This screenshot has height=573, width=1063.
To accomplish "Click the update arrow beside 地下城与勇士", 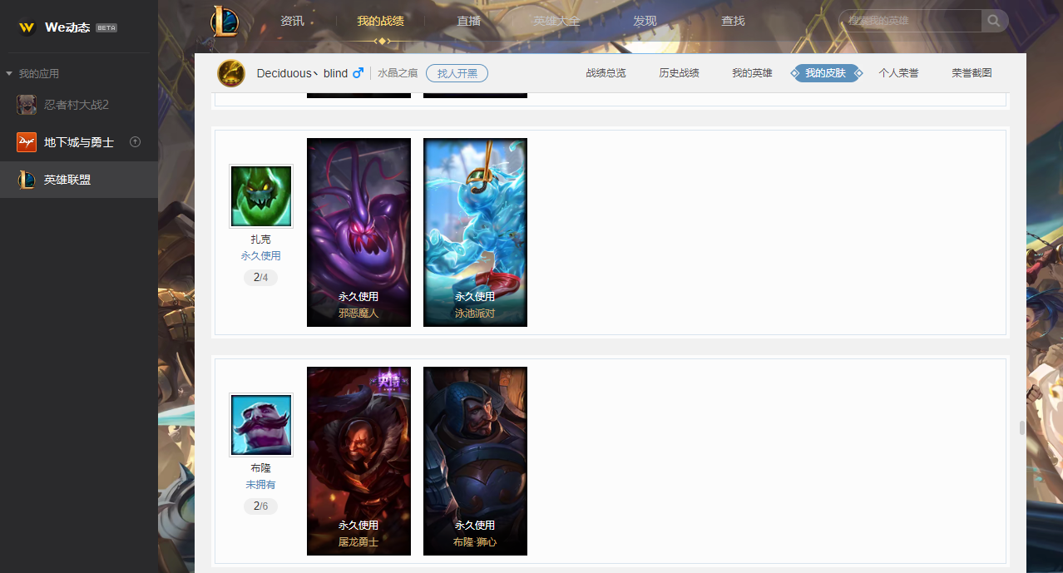I will click(x=136, y=142).
